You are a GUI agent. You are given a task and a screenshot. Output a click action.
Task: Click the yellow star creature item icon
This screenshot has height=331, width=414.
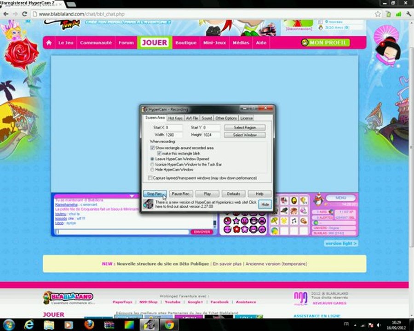tap(284, 221)
